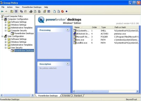141x101 pixels.
Task: Collapse the Description panel chevron
Action: click(x=68, y=64)
